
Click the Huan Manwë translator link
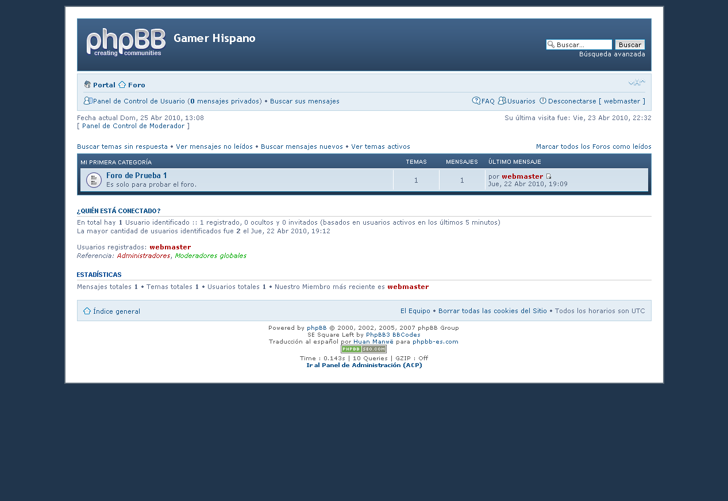(x=373, y=341)
